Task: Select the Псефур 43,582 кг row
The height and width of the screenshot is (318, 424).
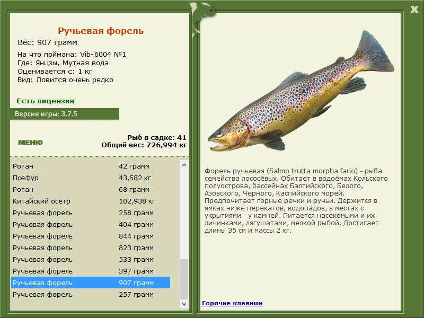Action: pyautogui.click(x=91, y=178)
